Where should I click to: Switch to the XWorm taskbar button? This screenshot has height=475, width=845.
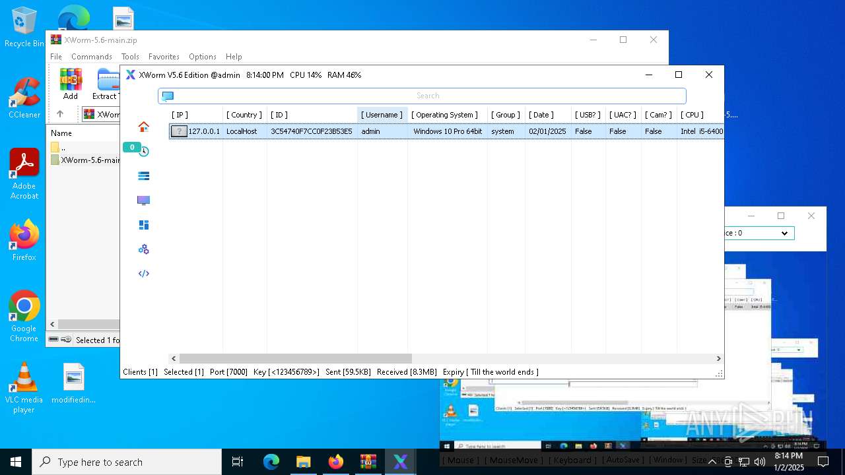(x=401, y=462)
